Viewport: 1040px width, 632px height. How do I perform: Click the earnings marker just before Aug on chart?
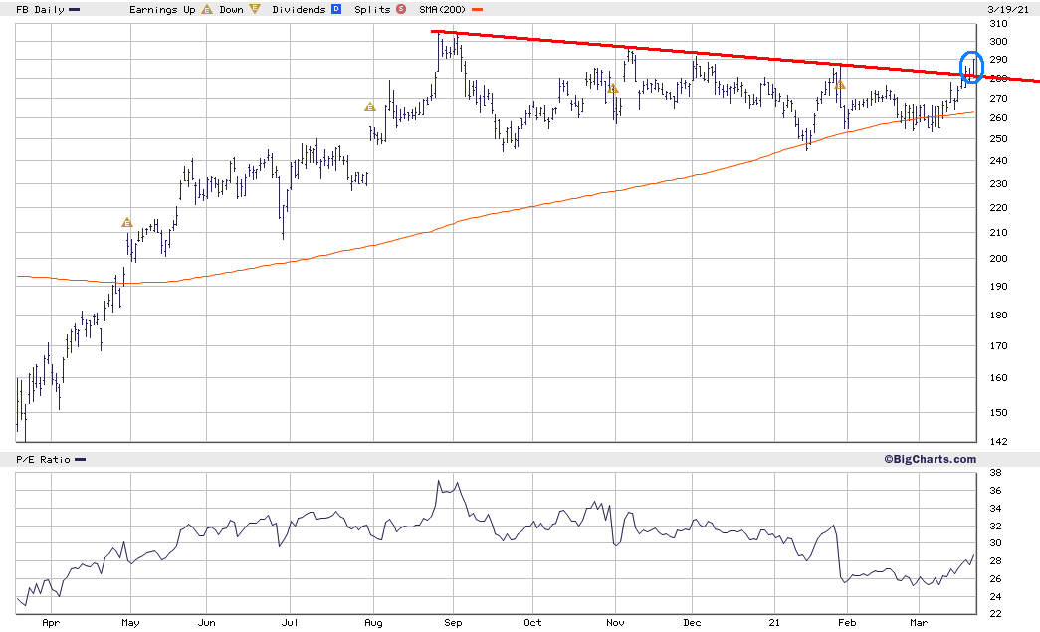[x=370, y=106]
